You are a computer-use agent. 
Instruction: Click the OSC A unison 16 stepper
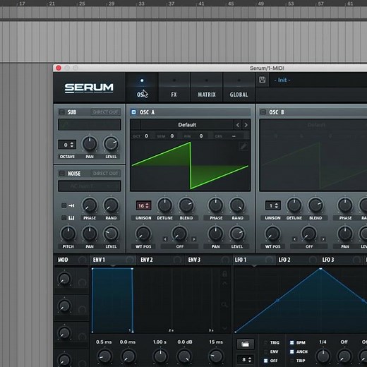pos(143,205)
